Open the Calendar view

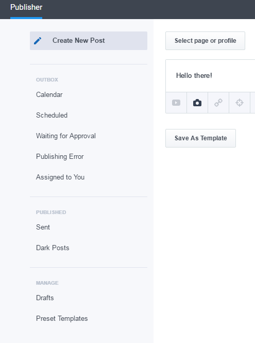49,94
